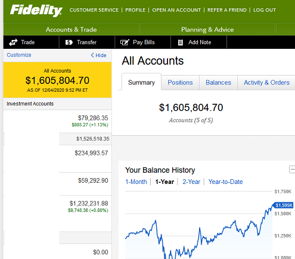Switch to the Positions tab
This screenshot has height=259, width=295.
180,82
